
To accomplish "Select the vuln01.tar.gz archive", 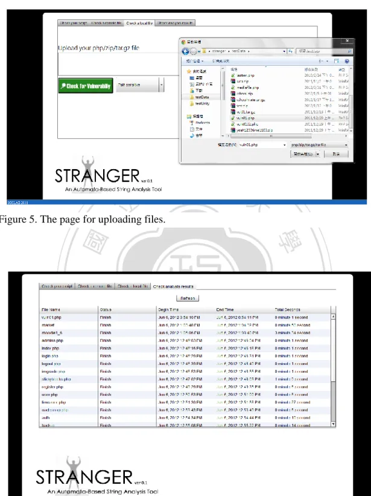I will 243,112.
